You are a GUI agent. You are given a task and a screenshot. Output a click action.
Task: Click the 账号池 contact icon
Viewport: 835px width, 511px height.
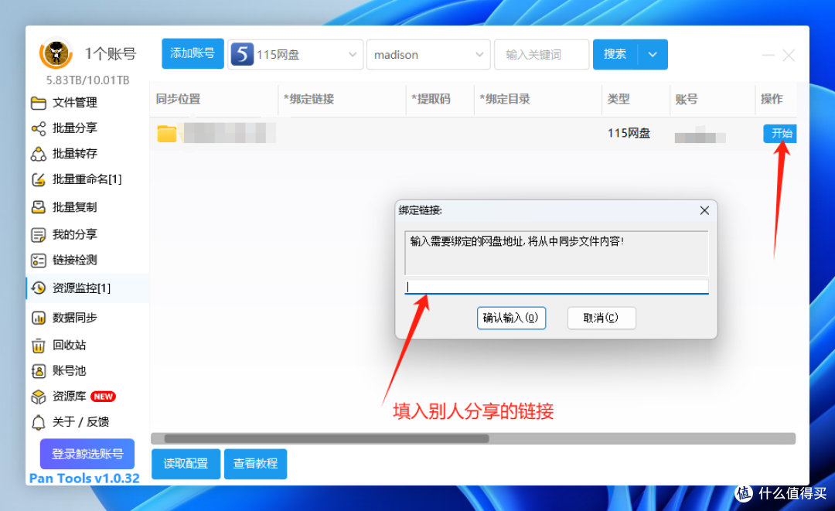[39, 371]
